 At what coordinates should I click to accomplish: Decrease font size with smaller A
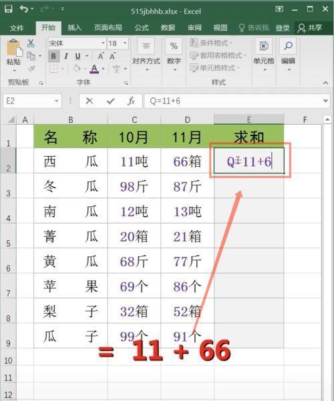(112, 56)
